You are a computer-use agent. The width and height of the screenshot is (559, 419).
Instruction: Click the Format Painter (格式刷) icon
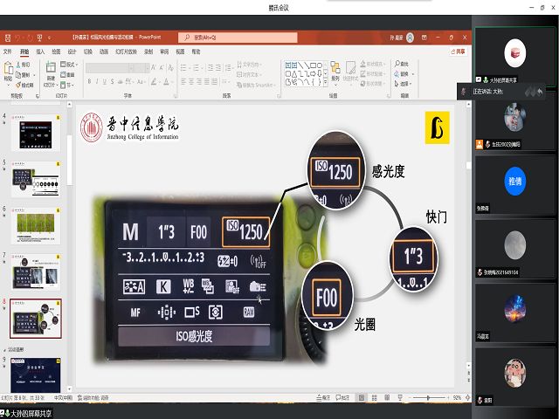point(18,86)
